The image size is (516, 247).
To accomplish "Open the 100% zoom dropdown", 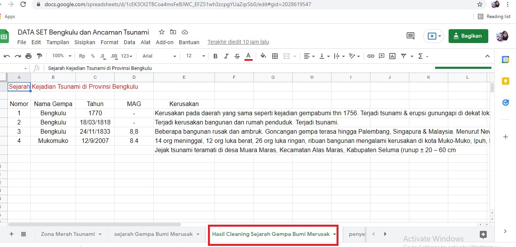I will [x=62, y=56].
